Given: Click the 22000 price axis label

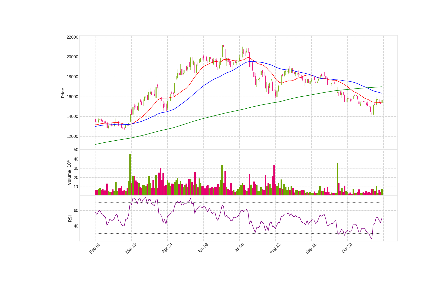Looking at the screenshot, I should point(72,37).
